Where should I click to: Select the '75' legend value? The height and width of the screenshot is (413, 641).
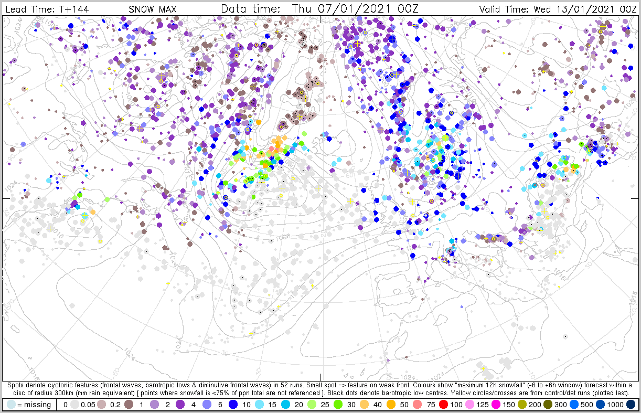pos(431,405)
